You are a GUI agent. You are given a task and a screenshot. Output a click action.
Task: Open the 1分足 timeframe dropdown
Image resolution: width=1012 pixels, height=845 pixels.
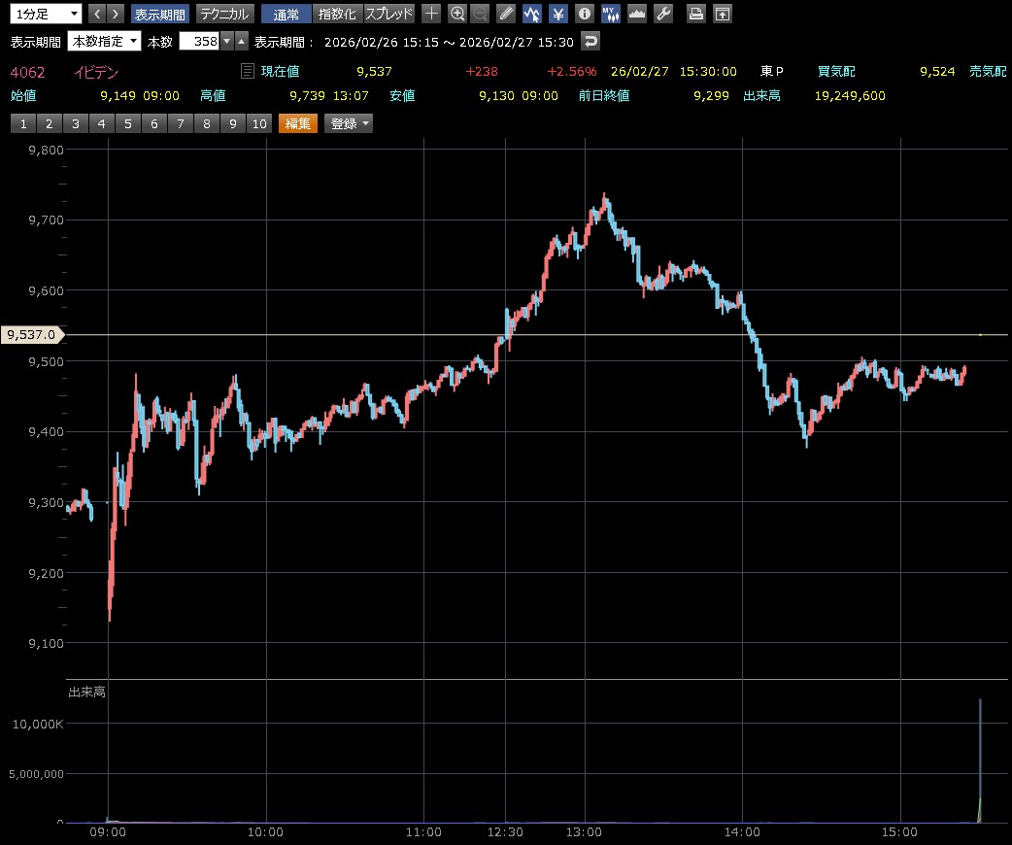coord(46,14)
